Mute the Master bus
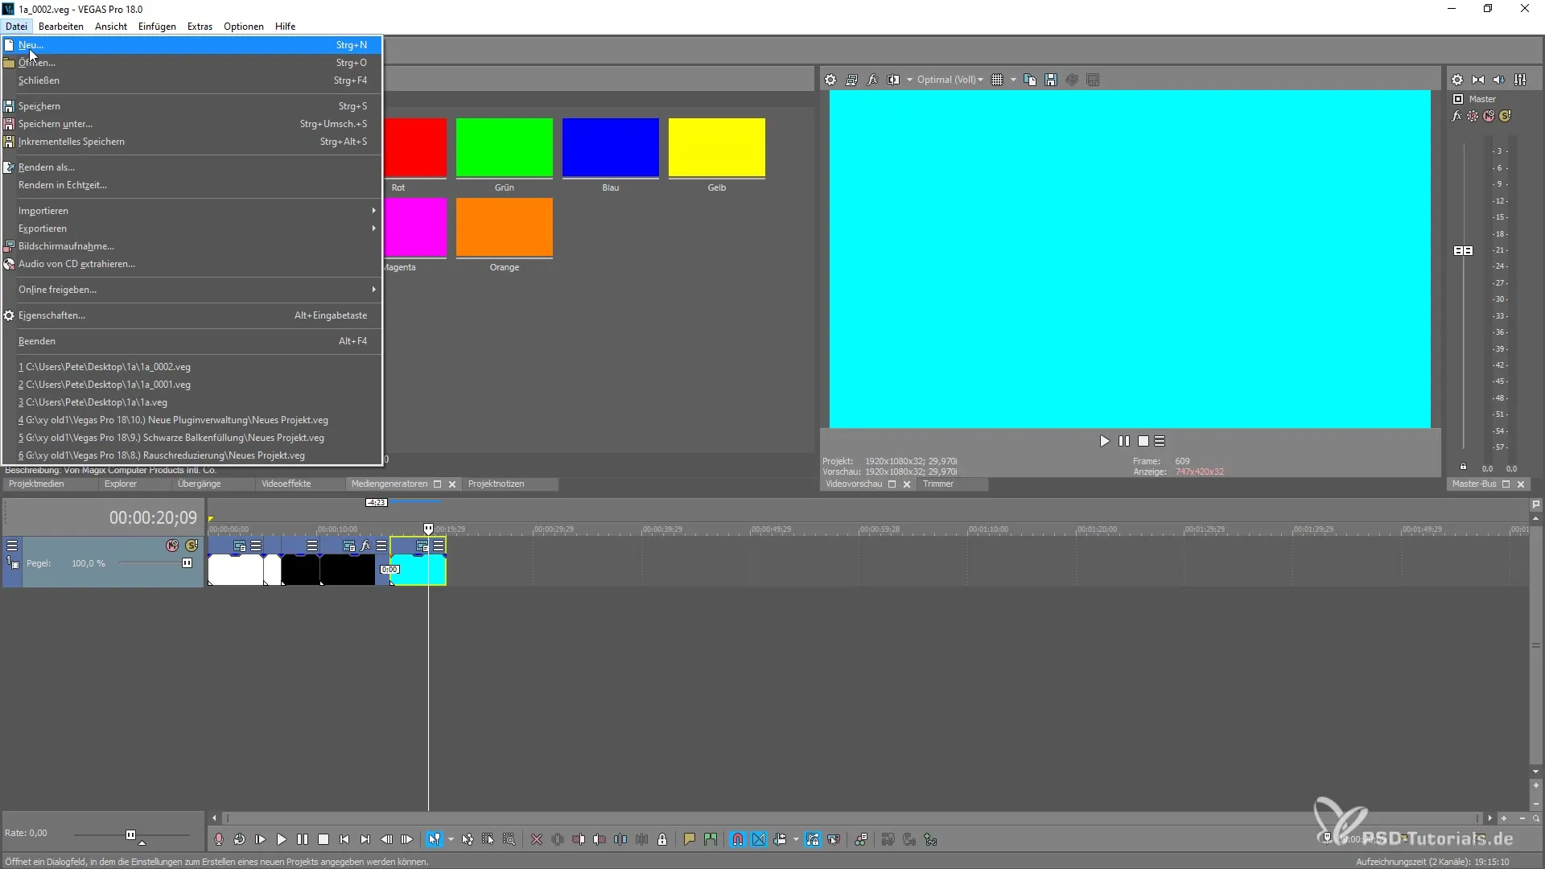1545x869 pixels. click(x=1489, y=116)
